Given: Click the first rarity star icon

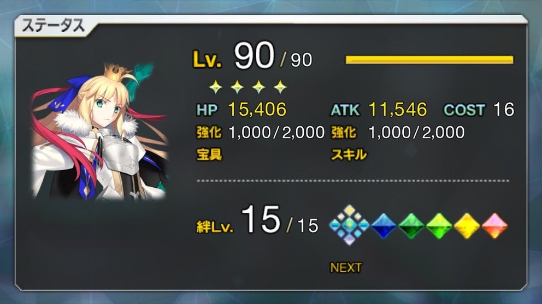Looking at the screenshot, I should [x=216, y=87].
